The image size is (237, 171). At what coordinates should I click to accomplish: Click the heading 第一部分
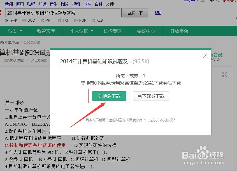14,103
